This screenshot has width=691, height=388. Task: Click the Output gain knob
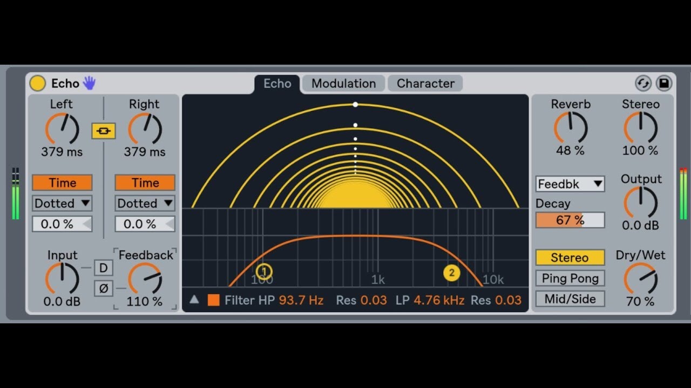coord(641,203)
